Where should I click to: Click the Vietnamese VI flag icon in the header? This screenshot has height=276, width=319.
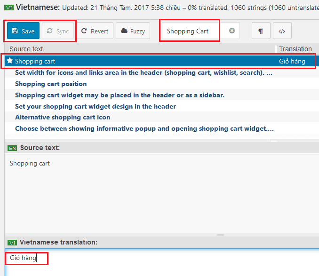point(9,8)
